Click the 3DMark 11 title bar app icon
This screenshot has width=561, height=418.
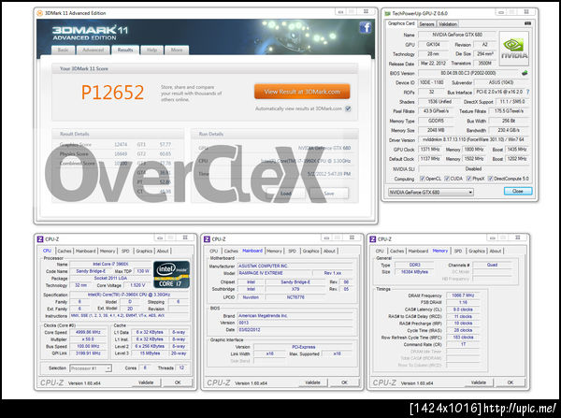pyautogui.click(x=39, y=13)
